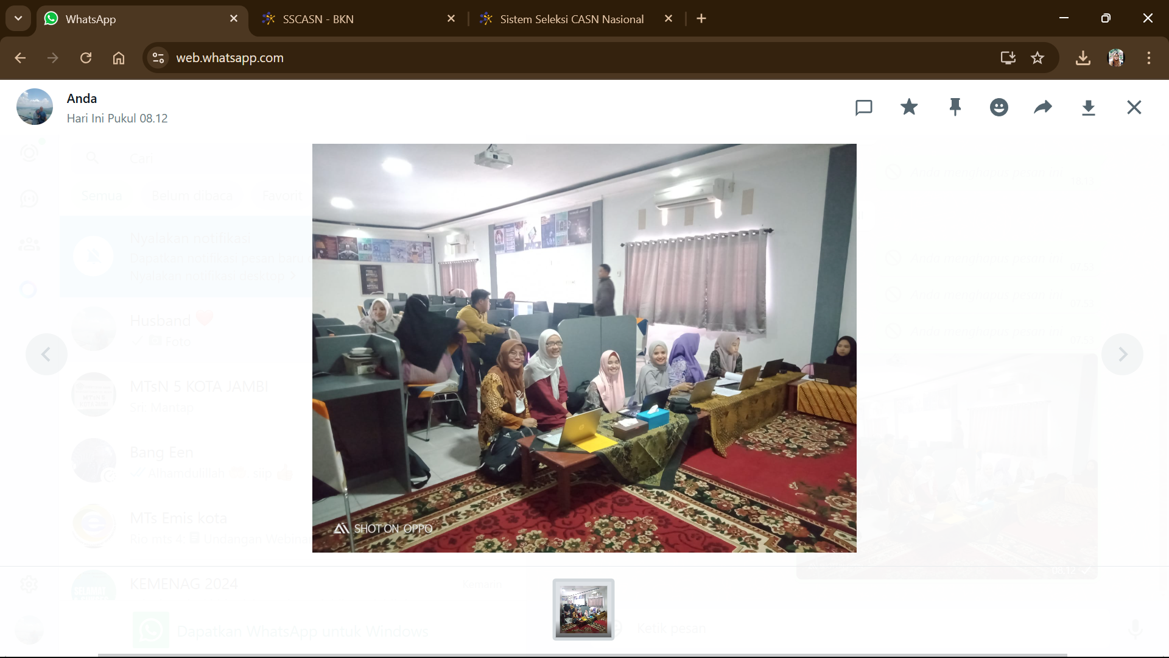Download the photo from viewer
The image size is (1169, 658).
pyautogui.click(x=1088, y=108)
